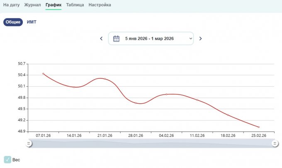Click the right range slider handle

tap(275, 144)
